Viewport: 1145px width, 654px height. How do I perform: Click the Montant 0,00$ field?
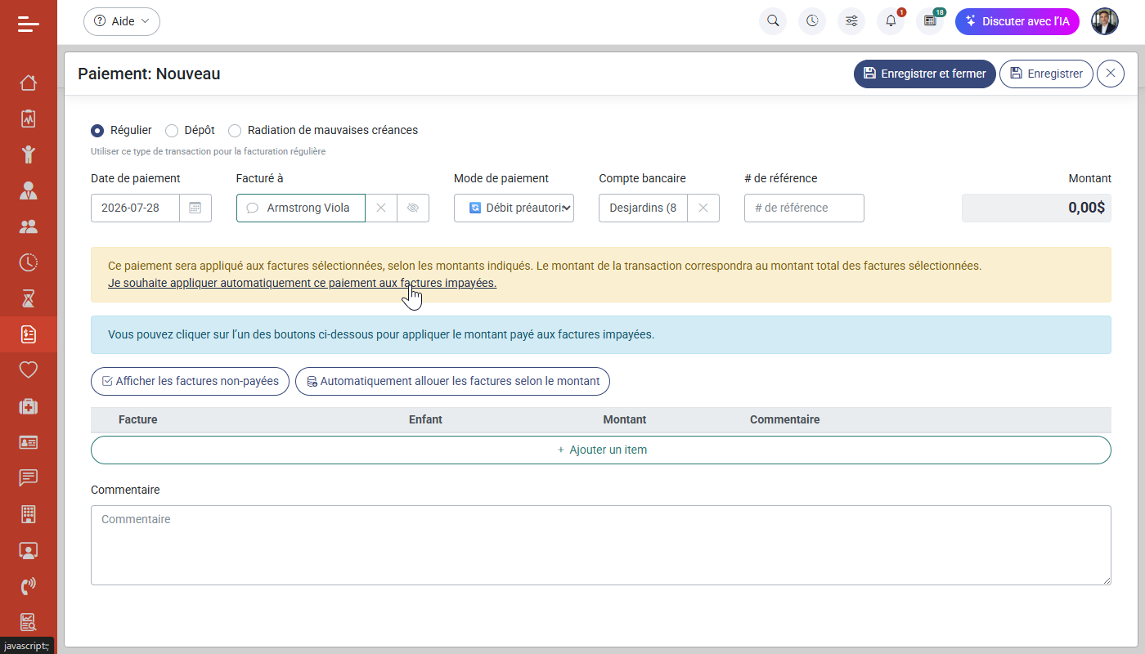click(1036, 208)
